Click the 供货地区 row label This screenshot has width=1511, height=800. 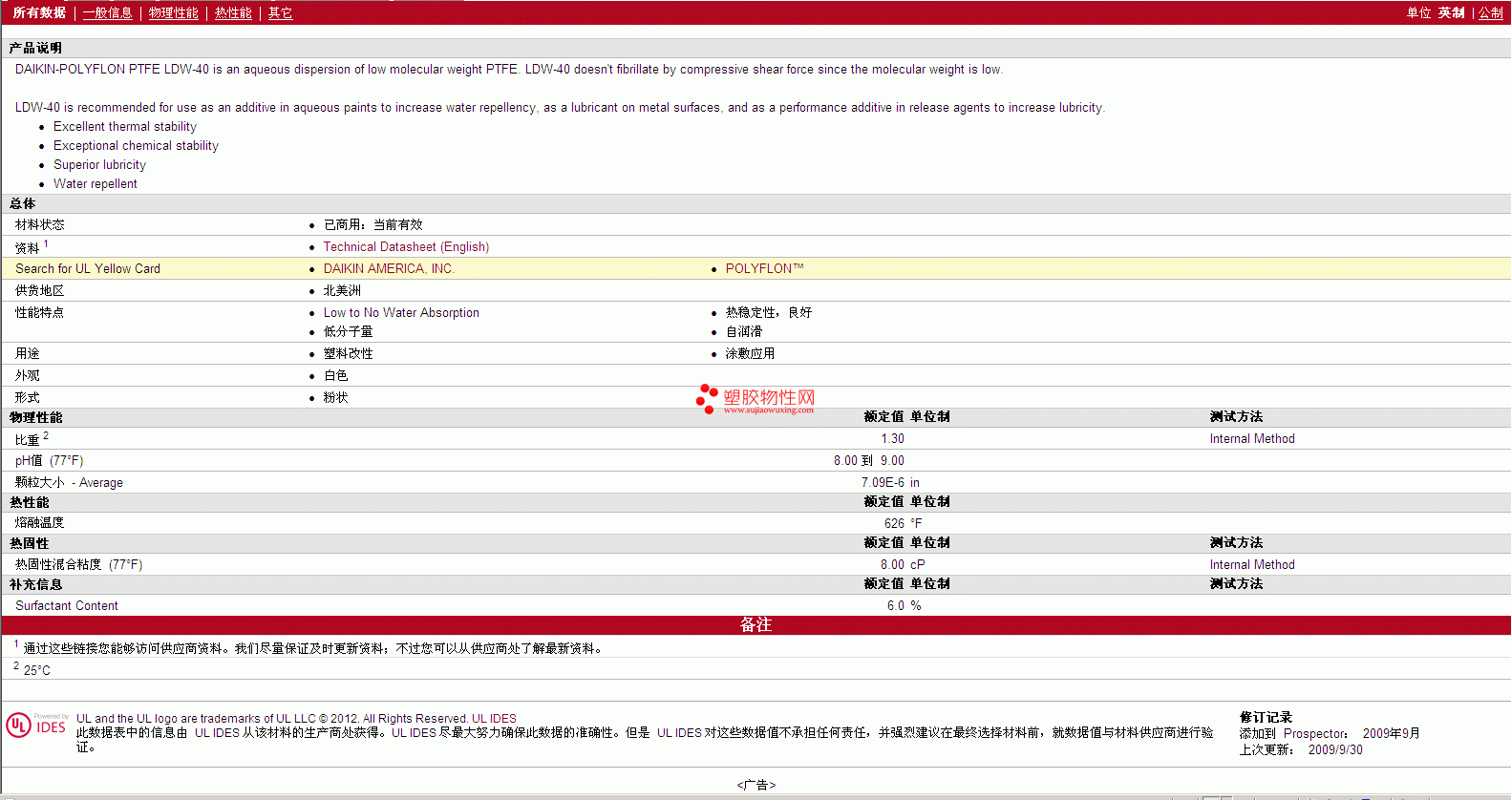point(40,290)
